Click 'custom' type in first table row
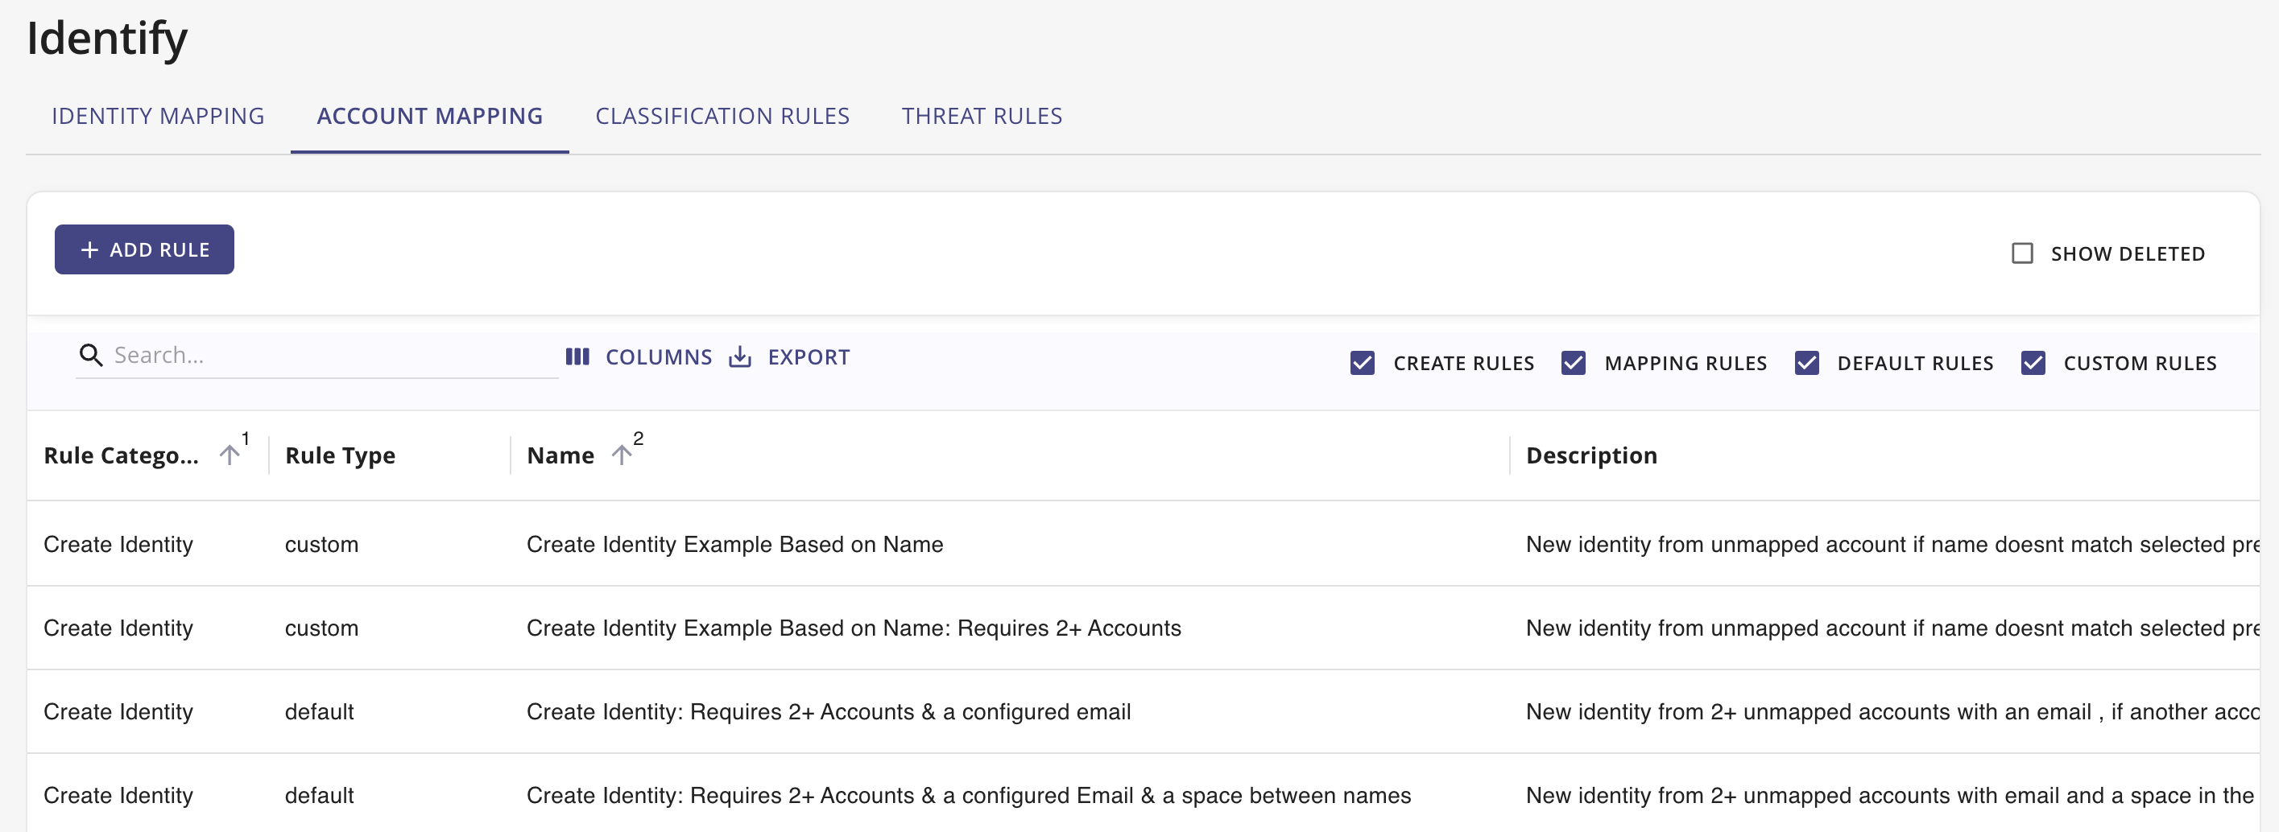The height and width of the screenshot is (832, 2279). click(321, 545)
